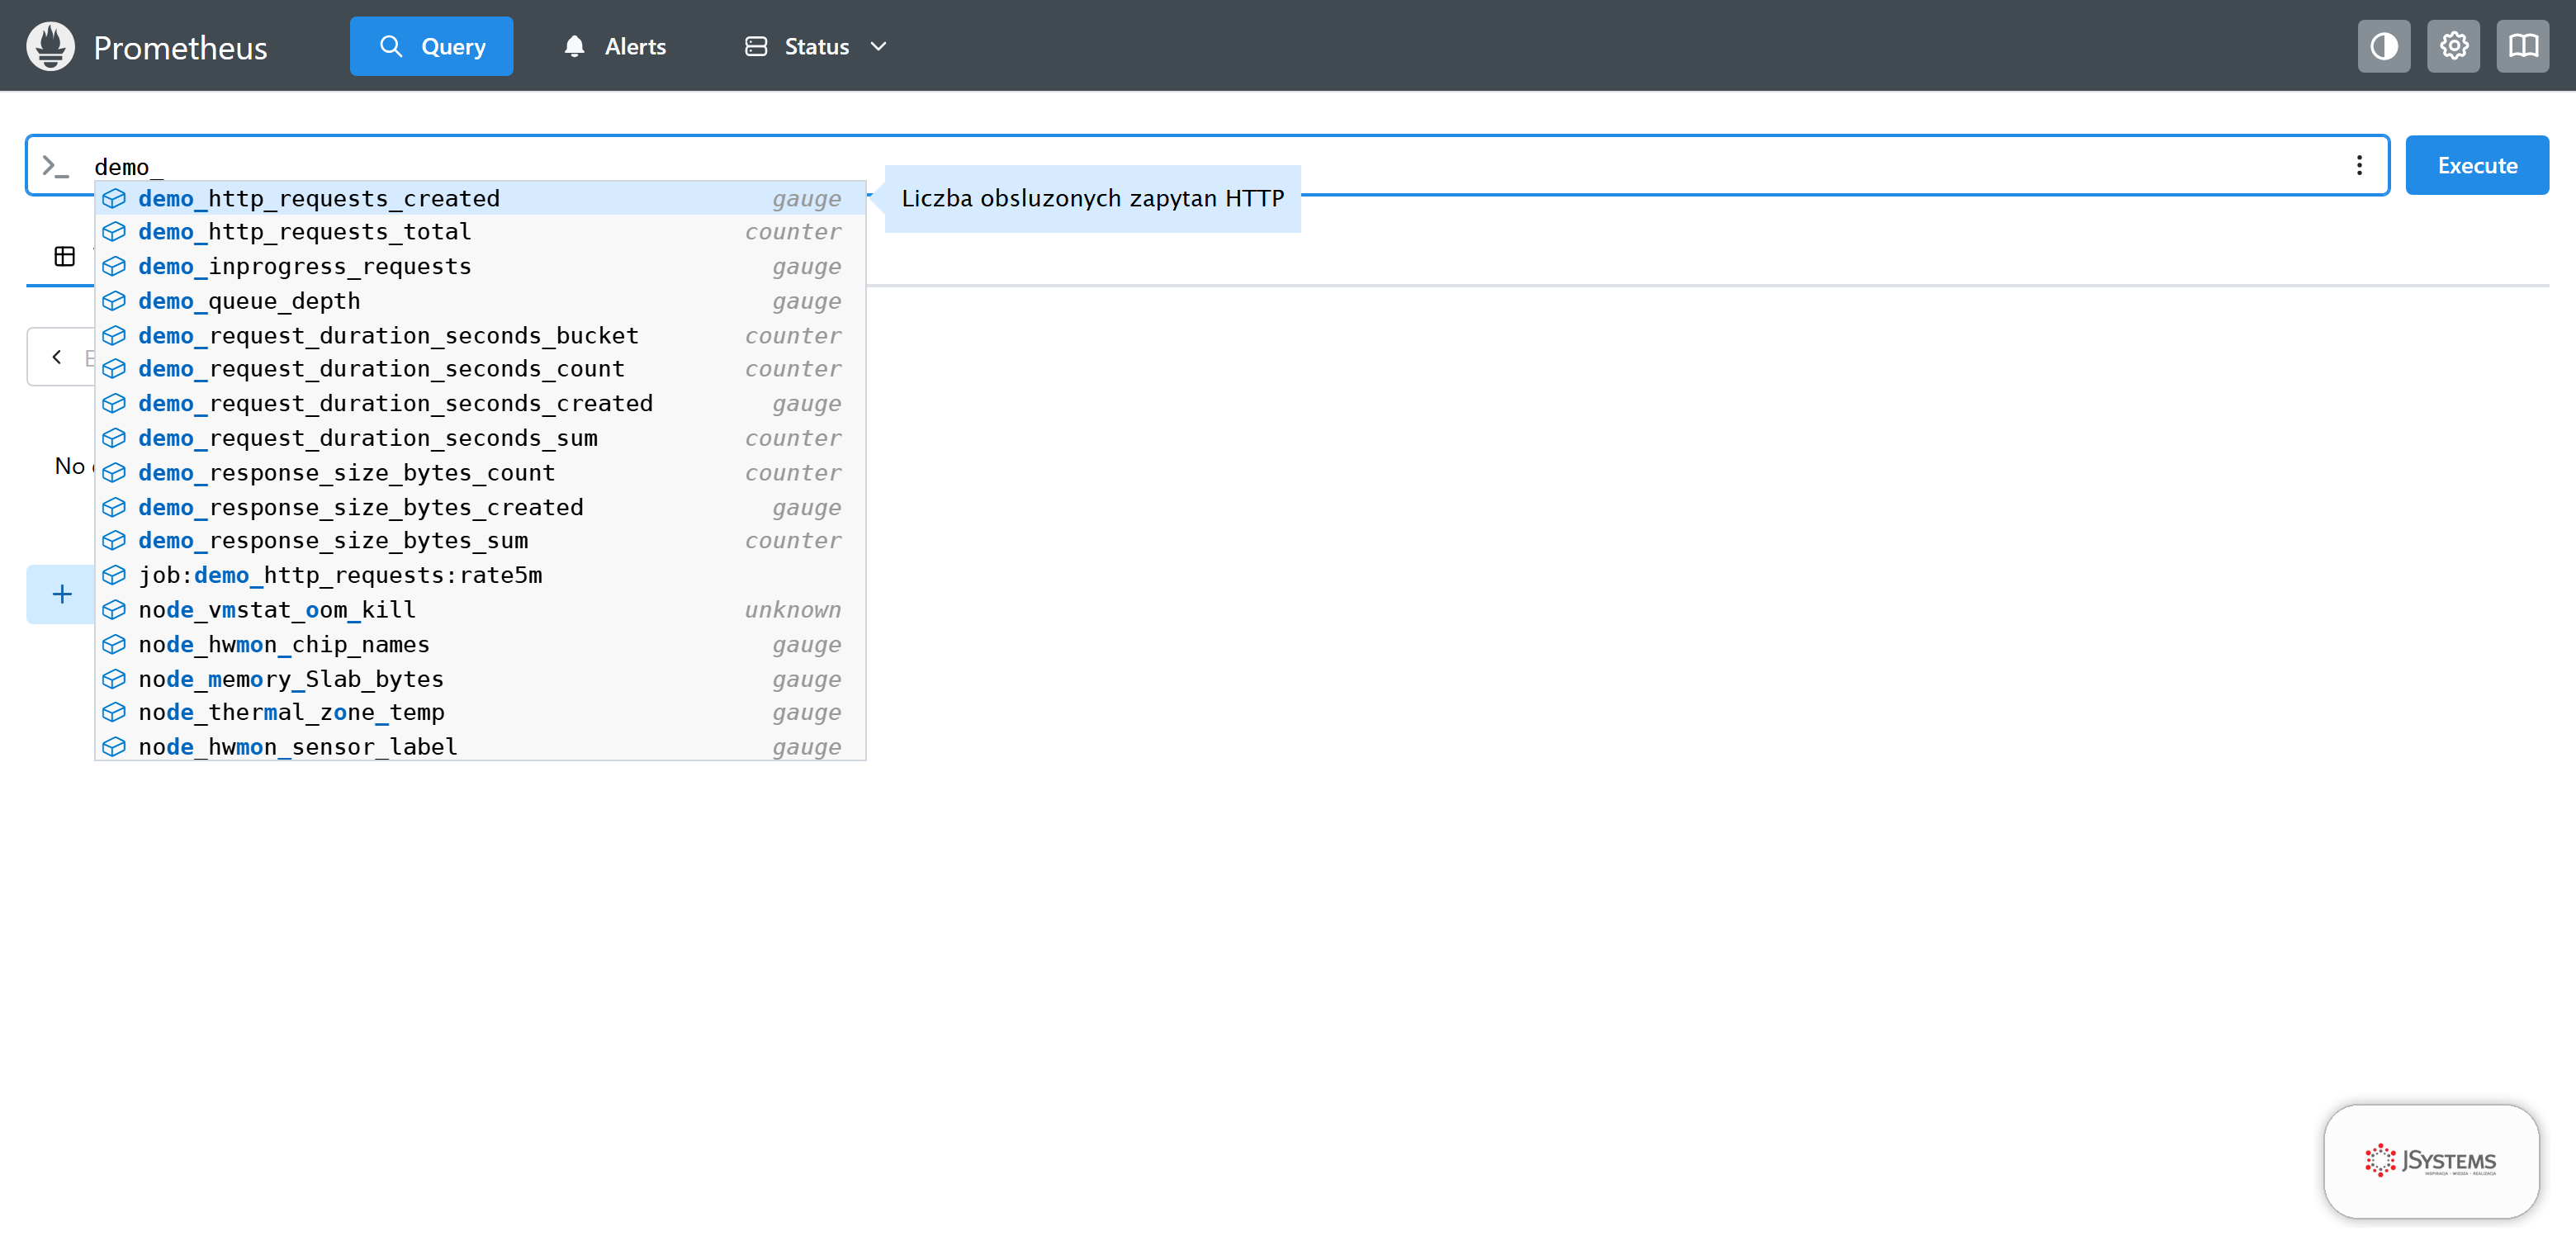2576x1255 pixels.
Task: Open the Alerts page
Action: click(615, 46)
